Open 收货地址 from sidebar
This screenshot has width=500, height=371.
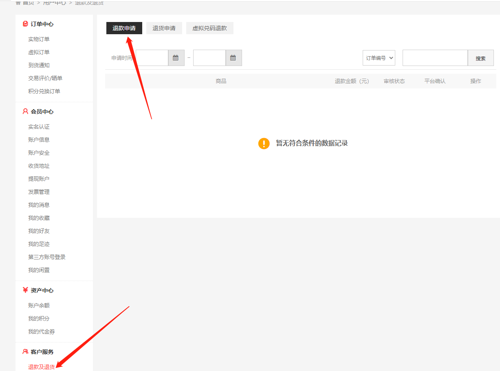[39, 166]
